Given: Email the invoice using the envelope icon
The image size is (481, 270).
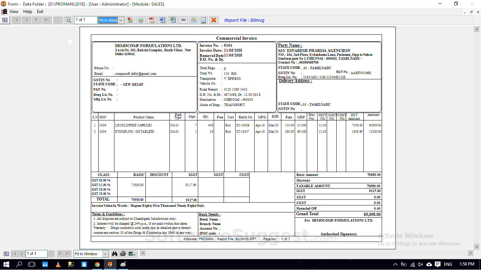Looking at the screenshot, I should [x=194, y=20].
